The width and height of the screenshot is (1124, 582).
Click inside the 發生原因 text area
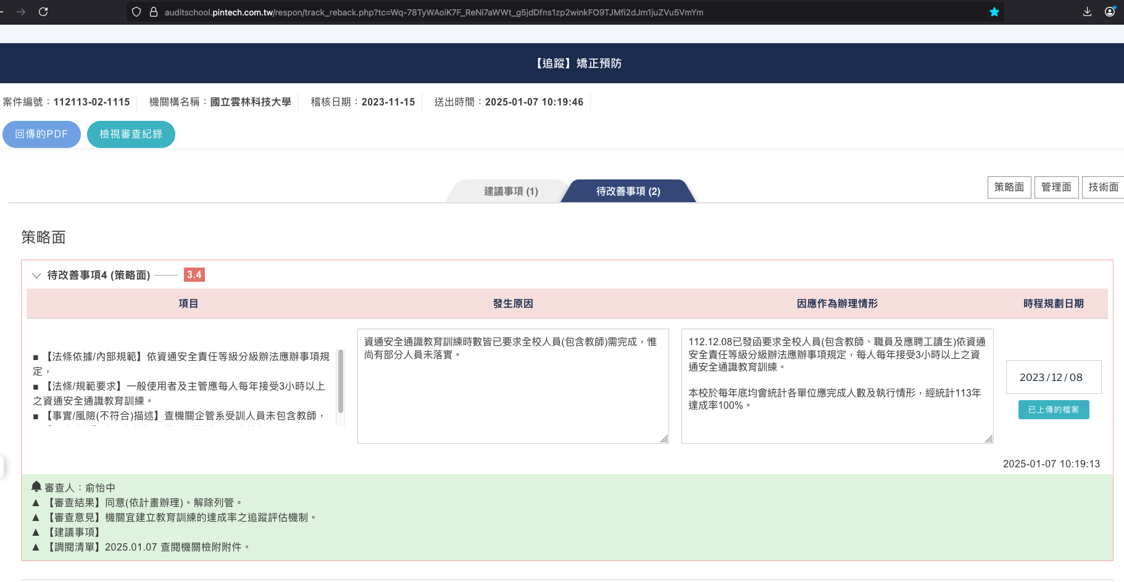pos(513,386)
